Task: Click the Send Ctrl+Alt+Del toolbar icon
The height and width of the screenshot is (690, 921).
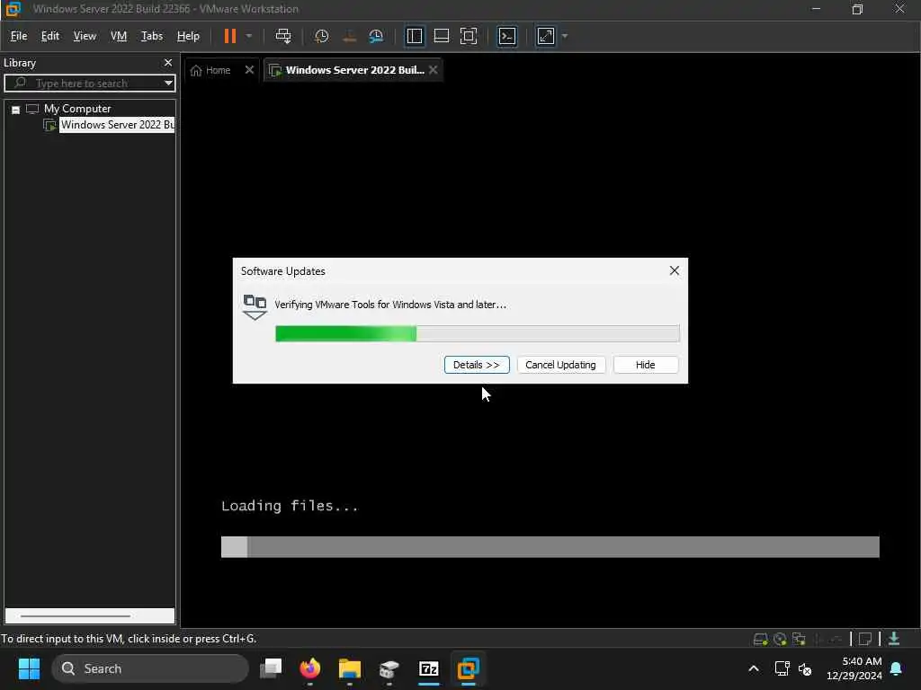Action: tap(283, 36)
